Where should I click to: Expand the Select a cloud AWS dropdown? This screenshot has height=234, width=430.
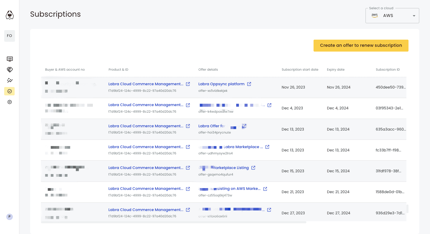tap(392, 16)
